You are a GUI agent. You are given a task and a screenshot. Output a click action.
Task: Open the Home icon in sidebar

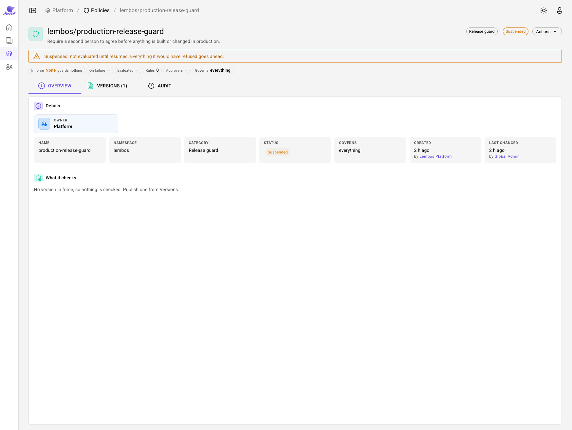click(x=9, y=27)
